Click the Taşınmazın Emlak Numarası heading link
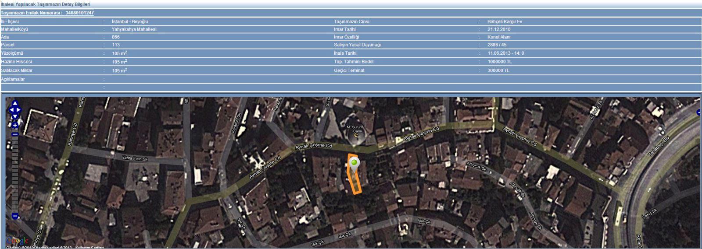The width and height of the screenshot is (702, 249). coord(47,13)
